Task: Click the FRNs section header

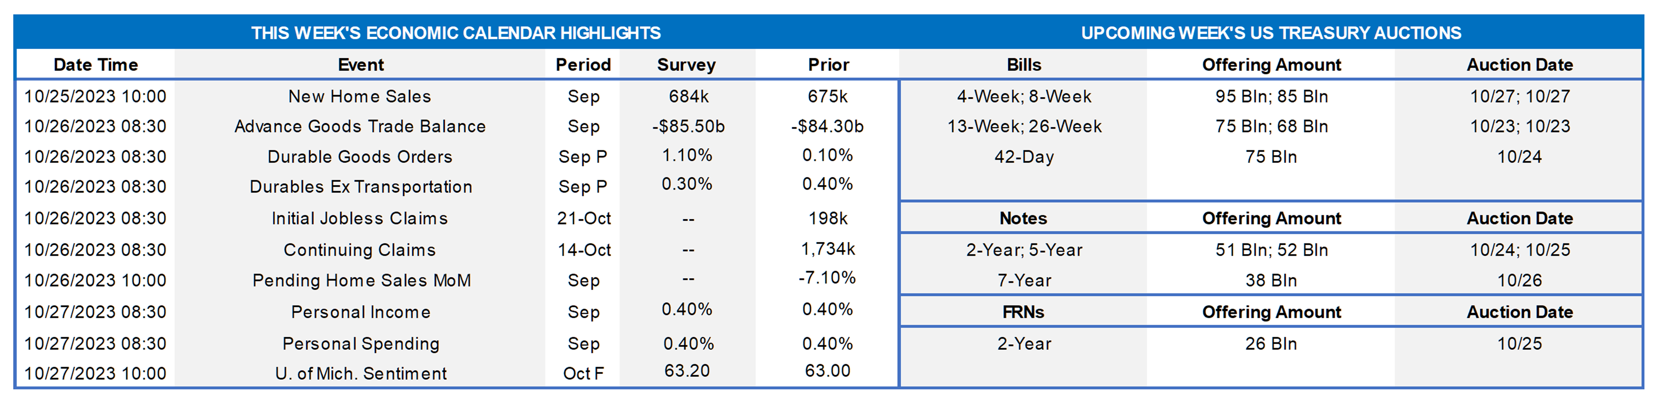Action: (1023, 312)
